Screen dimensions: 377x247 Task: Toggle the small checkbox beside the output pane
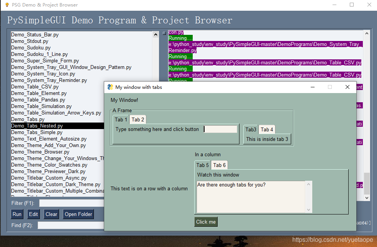[x=164, y=33]
